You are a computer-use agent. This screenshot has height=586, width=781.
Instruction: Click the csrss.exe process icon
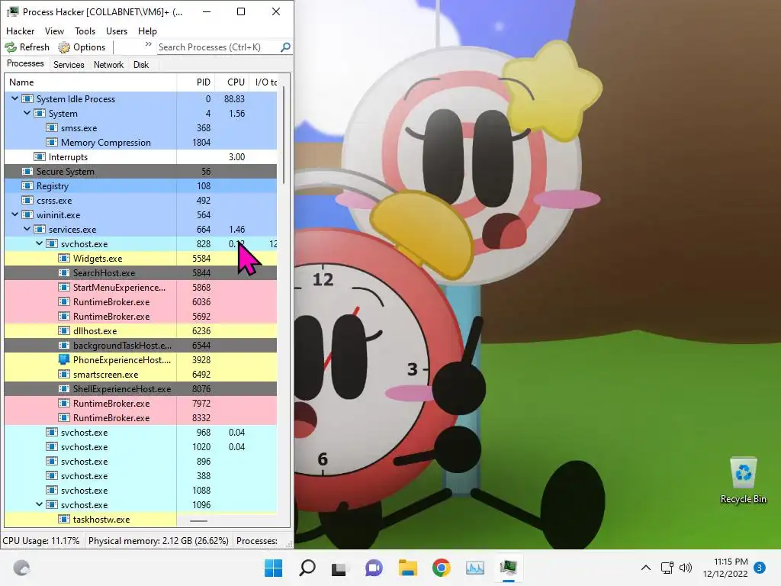point(27,201)
